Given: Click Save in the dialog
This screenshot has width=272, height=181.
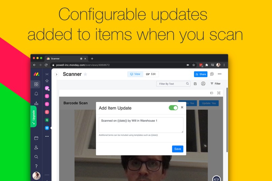Looking at the screenshot, I should click(x=178, y=149).
